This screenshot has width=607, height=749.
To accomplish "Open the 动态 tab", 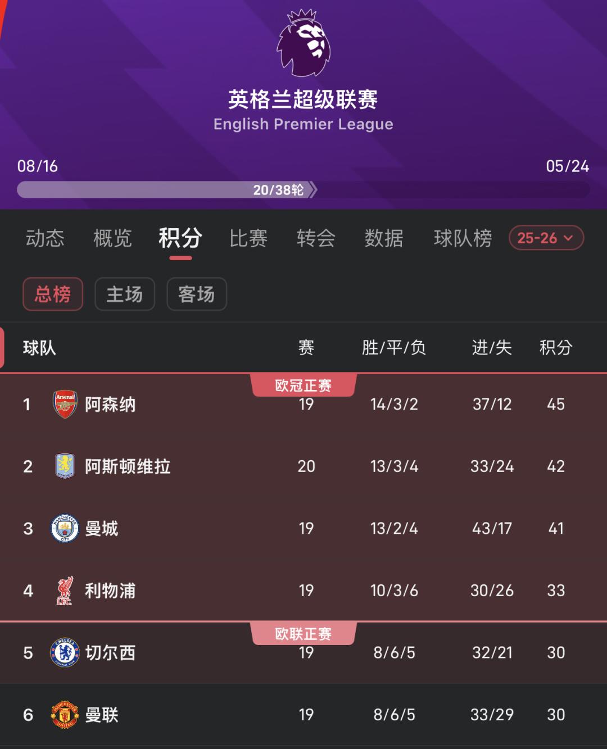I will pyautogui.click(x=45, y=238).
